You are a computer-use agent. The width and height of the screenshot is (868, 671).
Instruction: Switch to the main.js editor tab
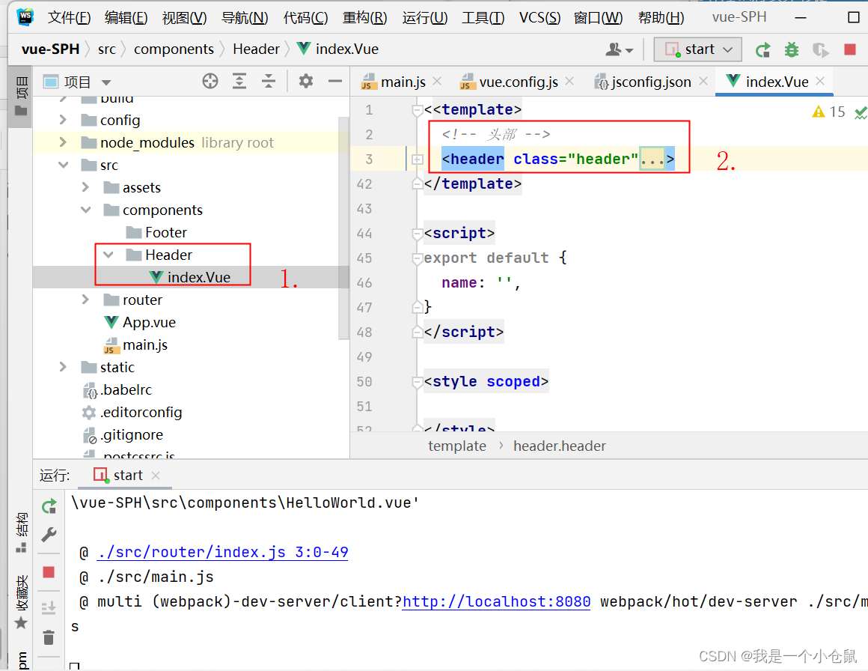[403, 82]
